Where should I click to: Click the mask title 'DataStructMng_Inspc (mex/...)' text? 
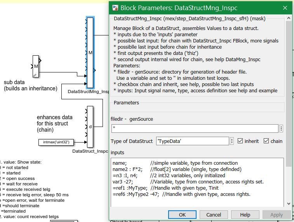coord(190,19)
